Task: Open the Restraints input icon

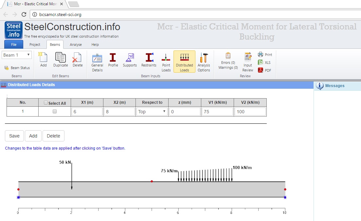Action: (149, 60)
